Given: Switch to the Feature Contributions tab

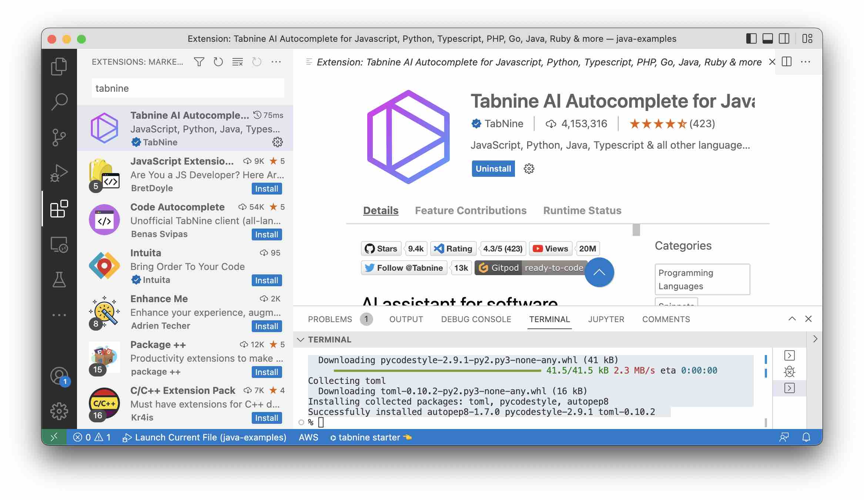Looking at the screenshot, I should click(x=471, y=210).
